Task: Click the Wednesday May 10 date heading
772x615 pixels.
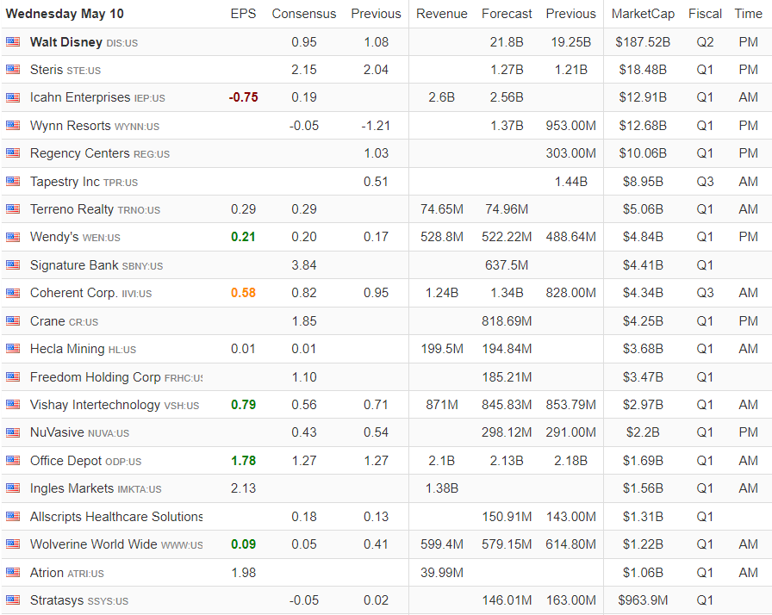Action: coord(65,14)
